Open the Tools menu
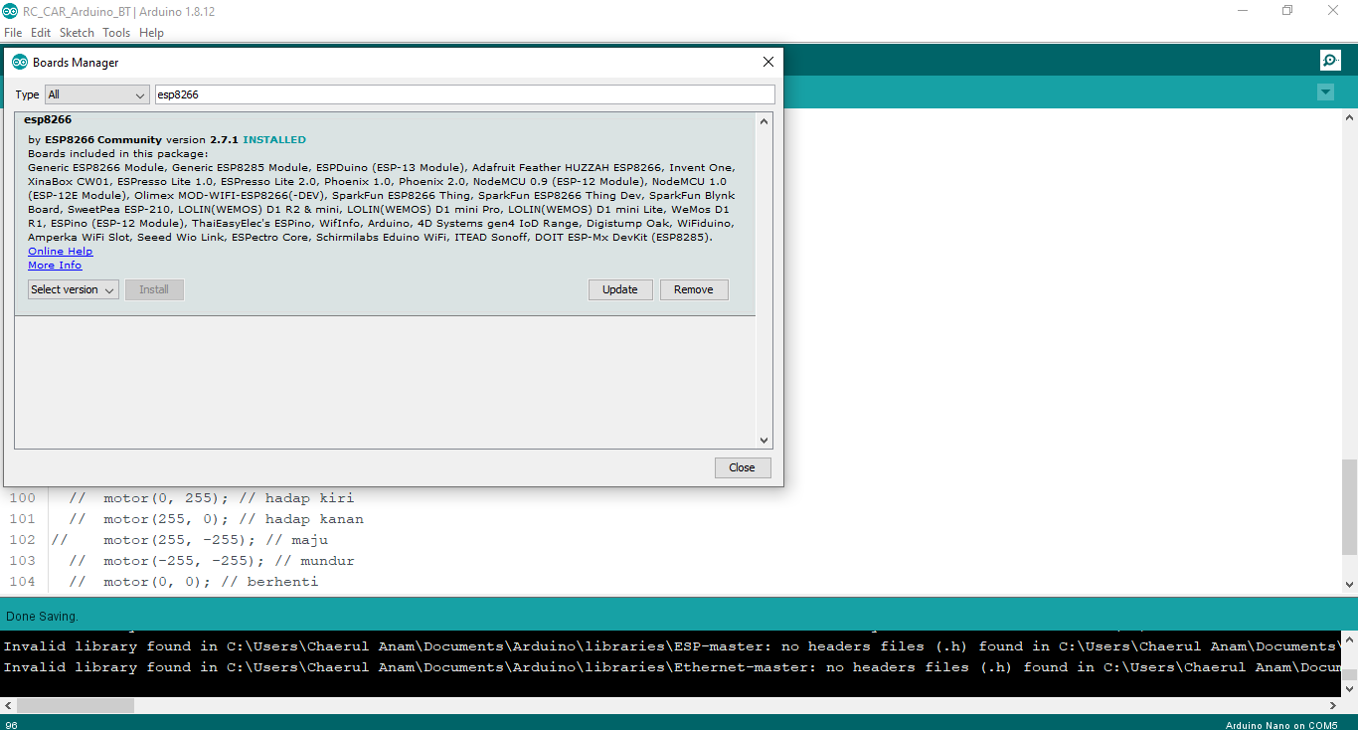Screen dimensions: 1358x730 point(116,33)
